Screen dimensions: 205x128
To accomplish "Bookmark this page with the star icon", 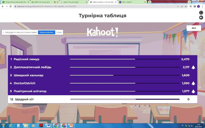I will pyautogui.click(x=186, y=6).
